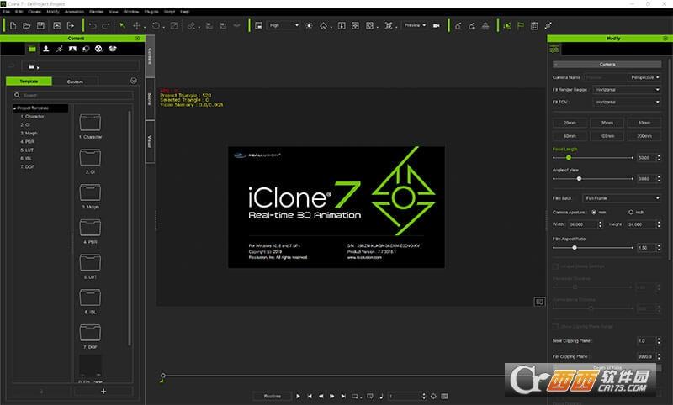The height and width of the screenshot is (405, 673).
Task: Activate the Move tool in the toolbar
Action: [x=137, y=26]
